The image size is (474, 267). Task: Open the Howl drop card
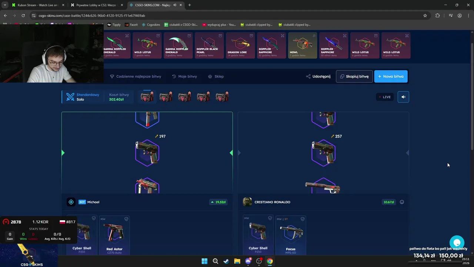pyautogui.click(x=303, y=45)
